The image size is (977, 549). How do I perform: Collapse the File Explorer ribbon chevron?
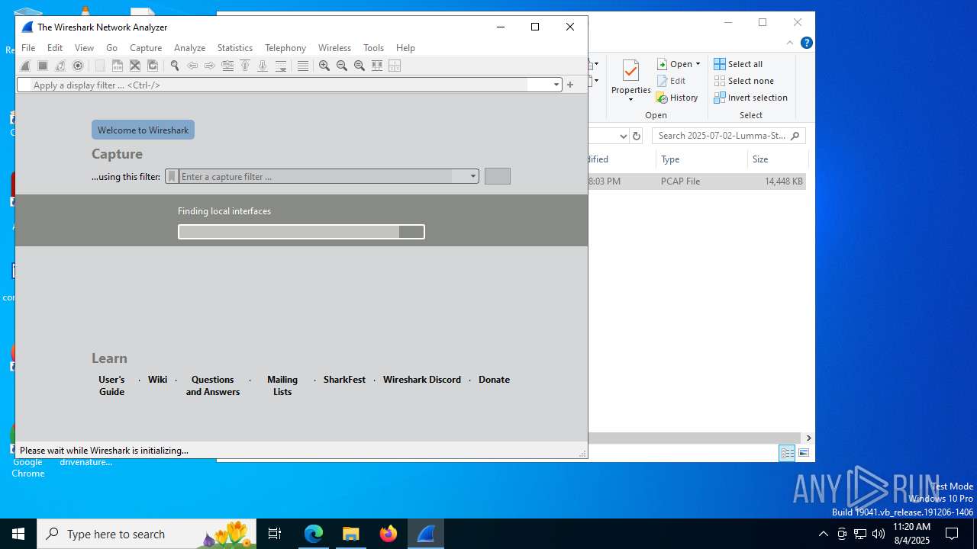coord(791,43)
